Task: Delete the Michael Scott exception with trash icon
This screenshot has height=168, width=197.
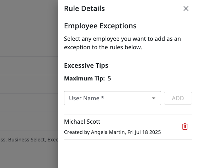Action: pos(185,127)
